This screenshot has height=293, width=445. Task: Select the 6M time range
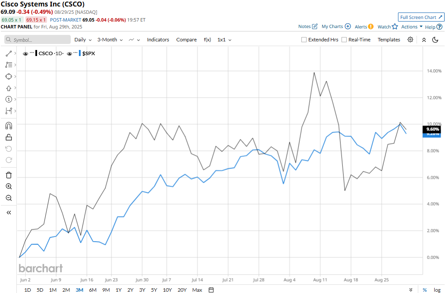93,290
